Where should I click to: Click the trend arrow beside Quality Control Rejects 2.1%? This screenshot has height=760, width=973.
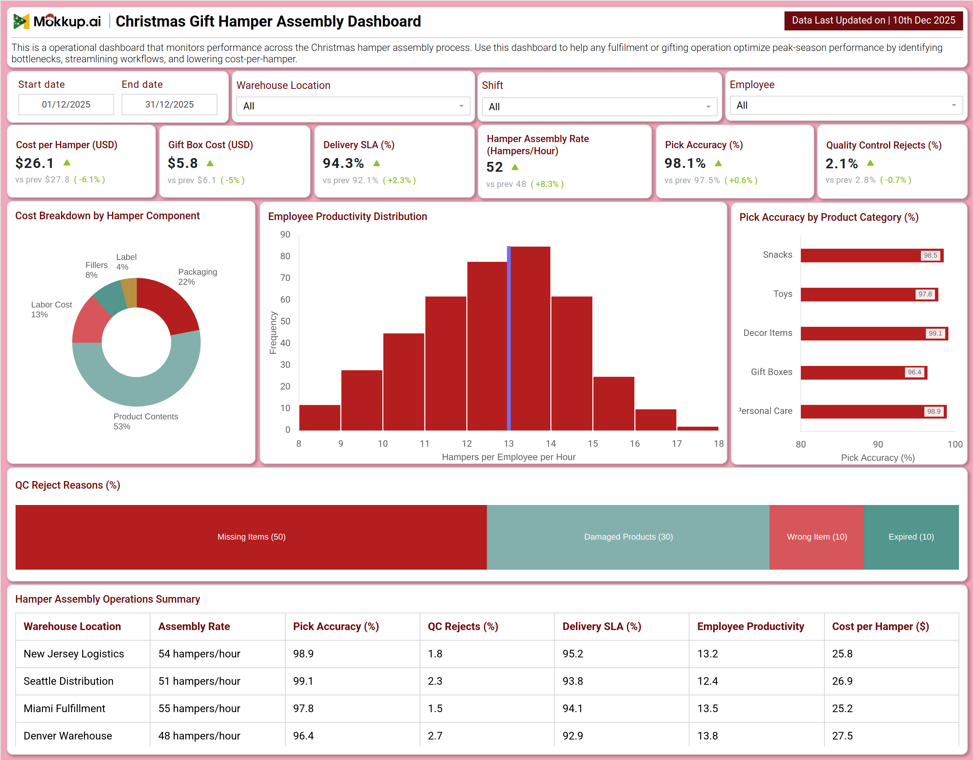870,163
